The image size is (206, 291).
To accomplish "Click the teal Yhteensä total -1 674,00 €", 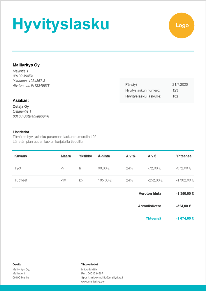I will [185, 218].
